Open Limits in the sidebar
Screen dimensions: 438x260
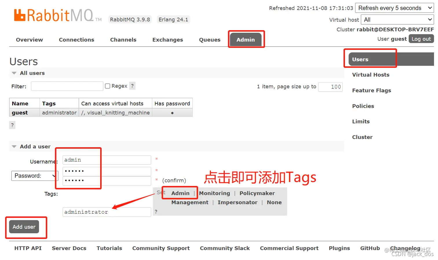[x=361, y=121]
